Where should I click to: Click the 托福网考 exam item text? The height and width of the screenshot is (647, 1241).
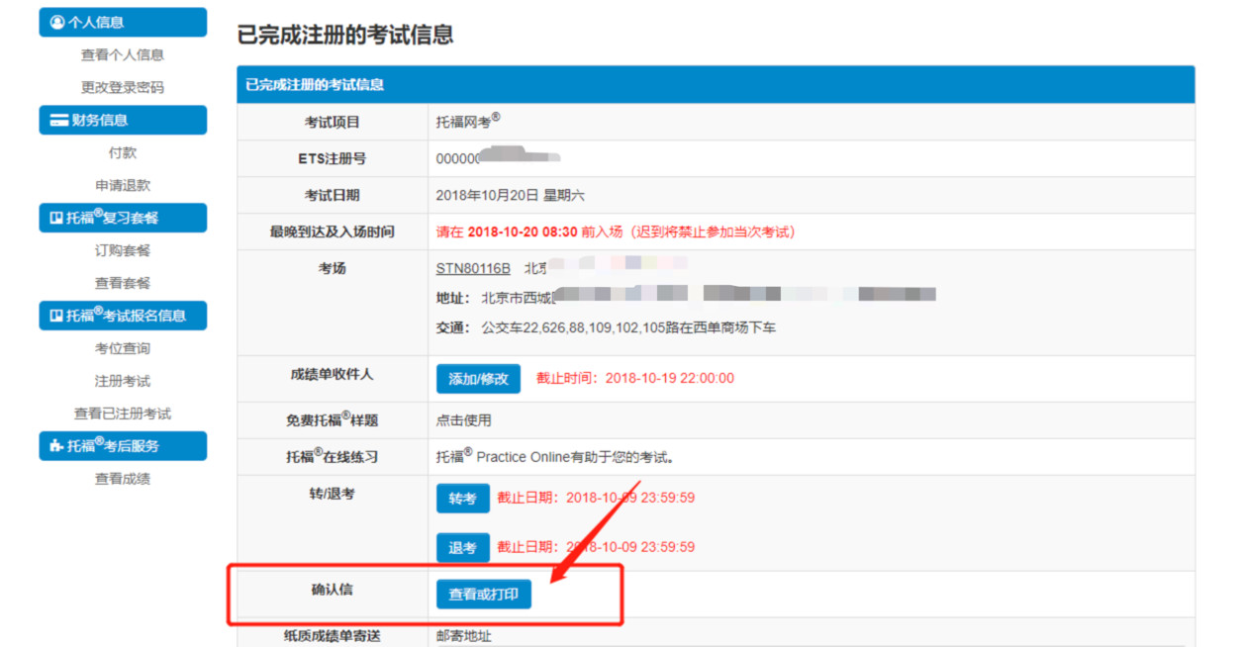pyautogui.click(x=468, y=122)
